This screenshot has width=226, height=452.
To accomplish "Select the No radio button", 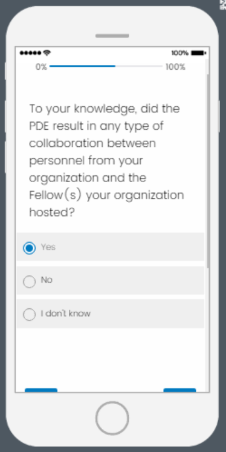I will click(x=29, y=282).
